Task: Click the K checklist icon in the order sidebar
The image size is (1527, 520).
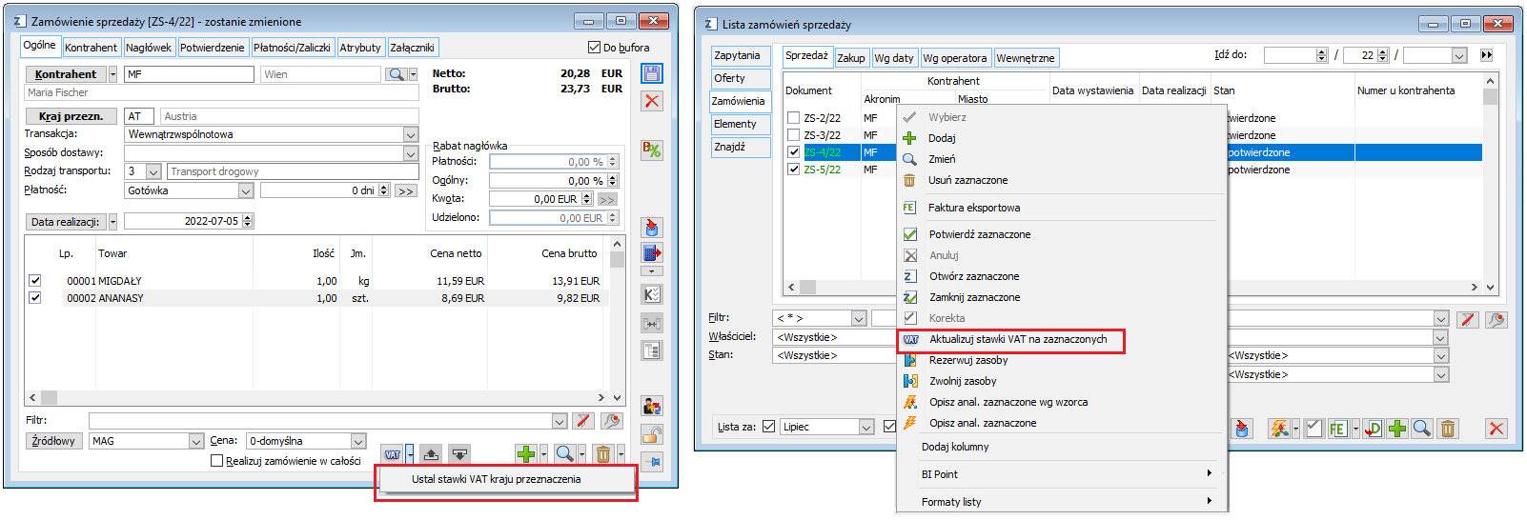Action: coord(652,294)
